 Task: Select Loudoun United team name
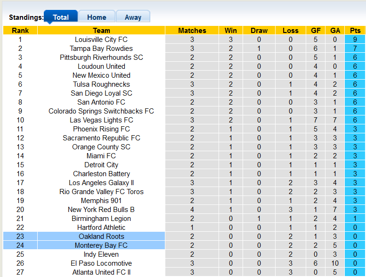pyautogui.click(x=101, y=66)
